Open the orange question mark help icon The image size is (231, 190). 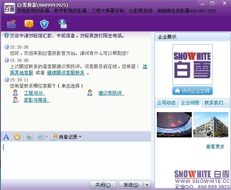[29, 24]
